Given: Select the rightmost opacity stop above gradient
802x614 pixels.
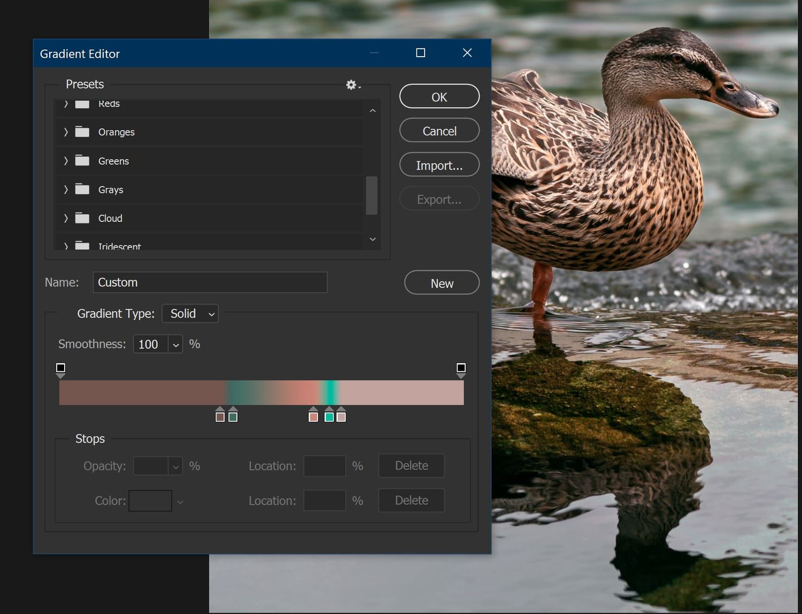Looking at the screenshot, I should pos(461,368).
